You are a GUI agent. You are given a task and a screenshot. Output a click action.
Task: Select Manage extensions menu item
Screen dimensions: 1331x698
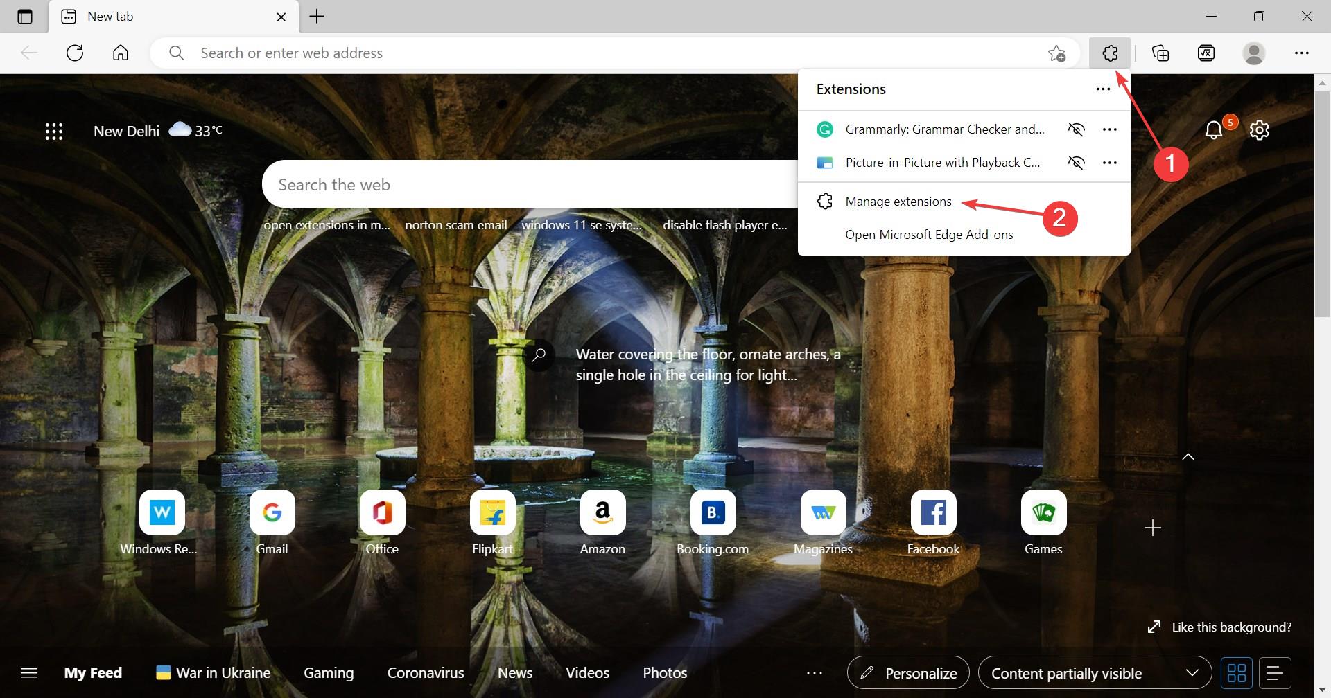point(898,202)
